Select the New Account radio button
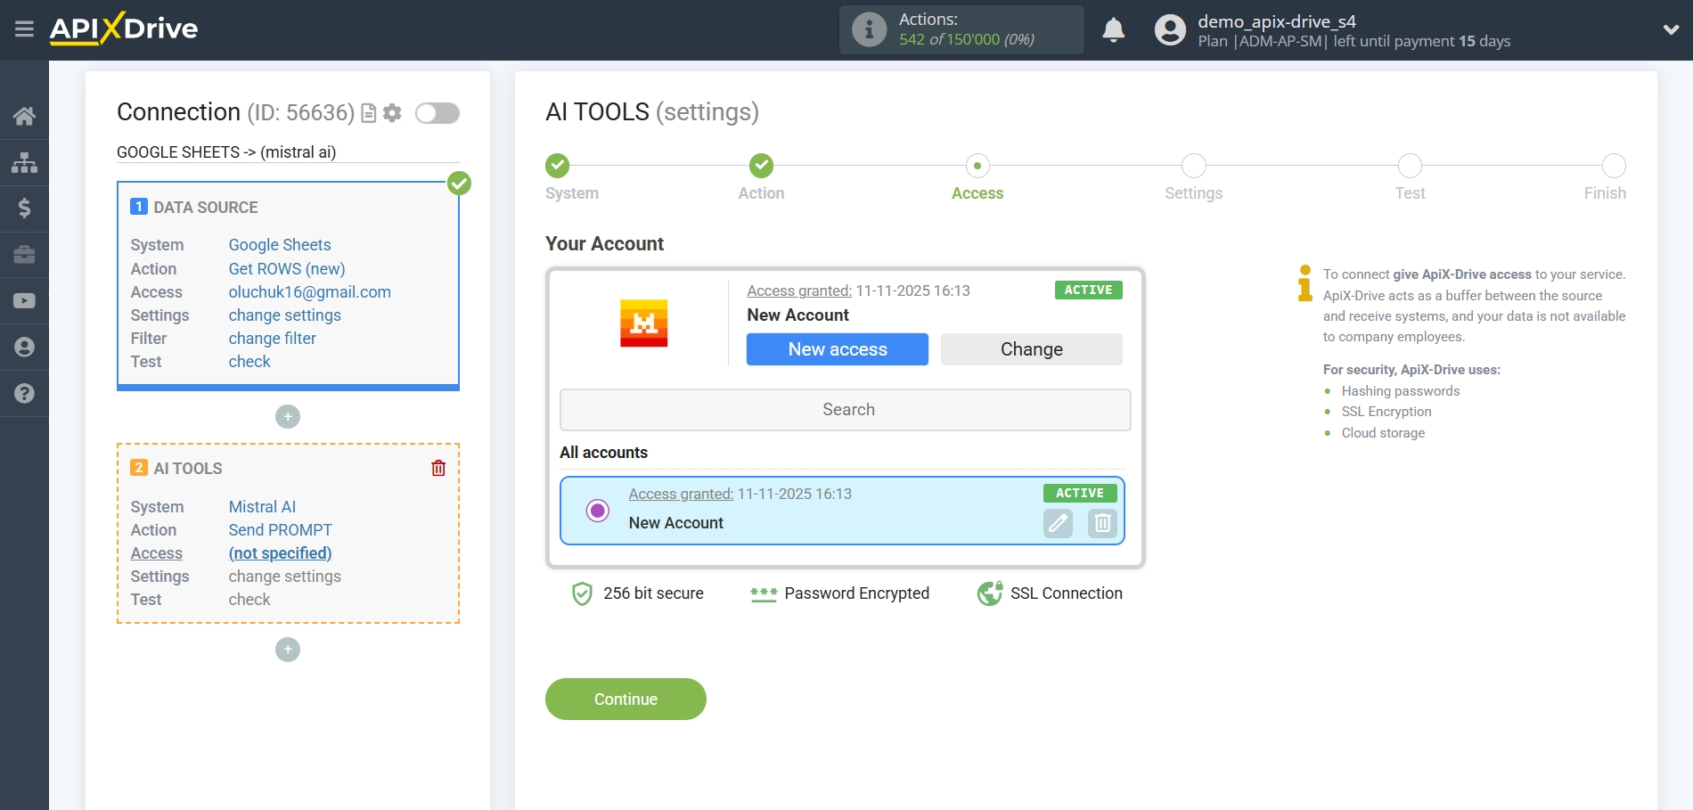This screenshot has width=1693, height=810. pyautogui.click(x=597, y=511)
